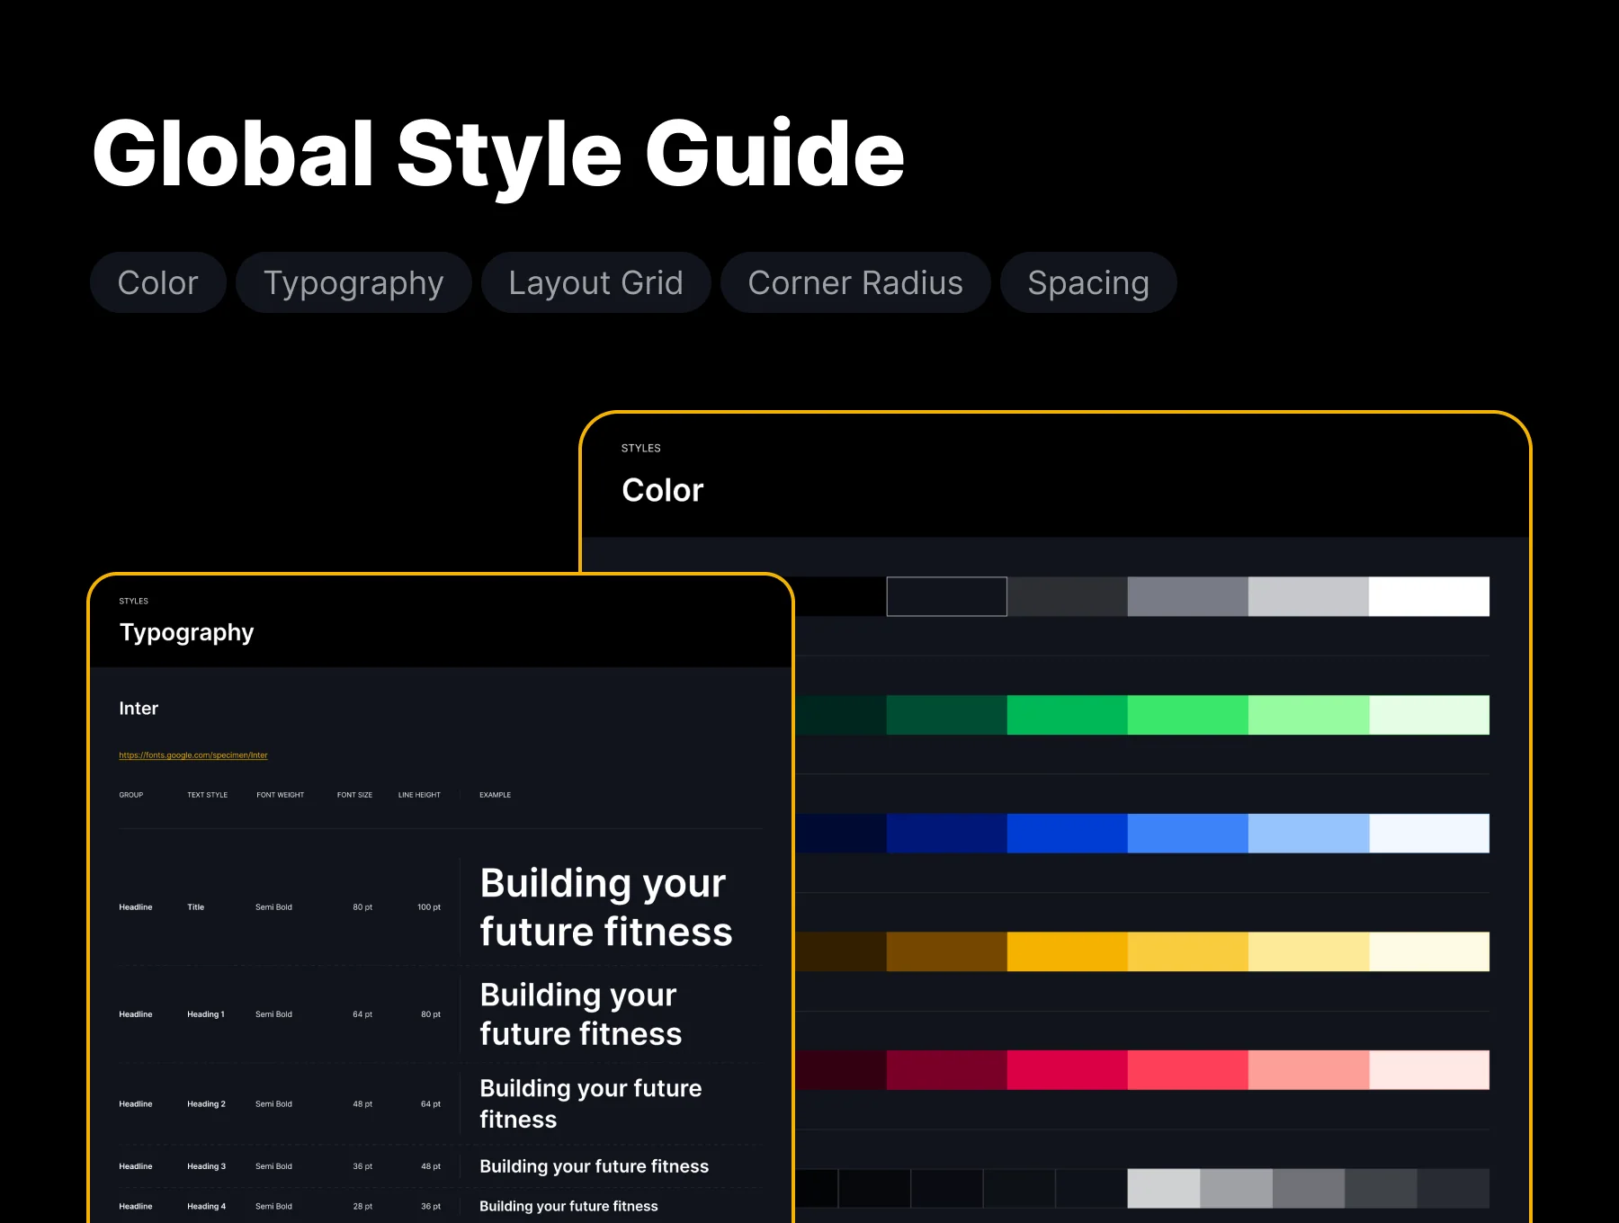1619x1223 pixels.
Task: Pick the pale mint swatch in the green row
Action: (x=1309, y=715)
